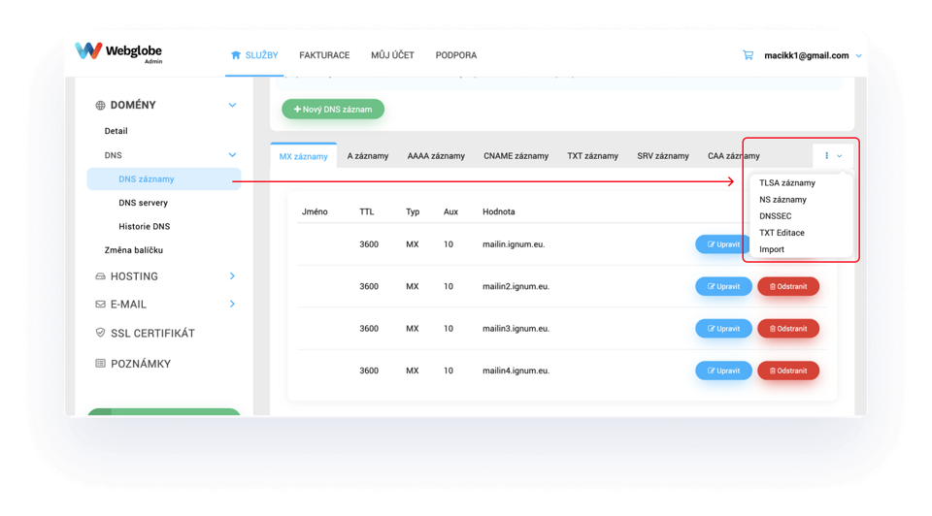Open the FAKTURACE top menu
932x516 pixels.
[x=324, y=55]
